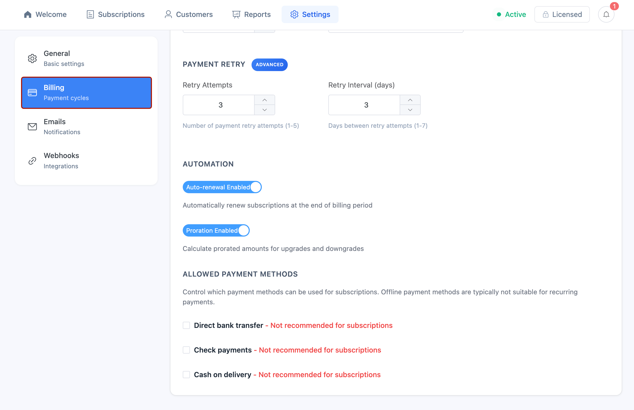Enable Check payments as payment method
This screenshot has height=410, width=634.
click(186, 350)
